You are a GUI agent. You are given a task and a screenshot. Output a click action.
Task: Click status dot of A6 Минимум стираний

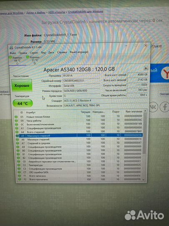click(18, 139)
